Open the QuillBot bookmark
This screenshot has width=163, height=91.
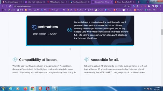[x=89, y=10]
